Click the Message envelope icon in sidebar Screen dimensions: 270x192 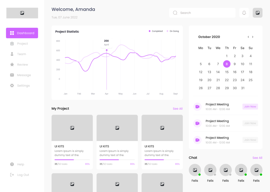point(12,75)
